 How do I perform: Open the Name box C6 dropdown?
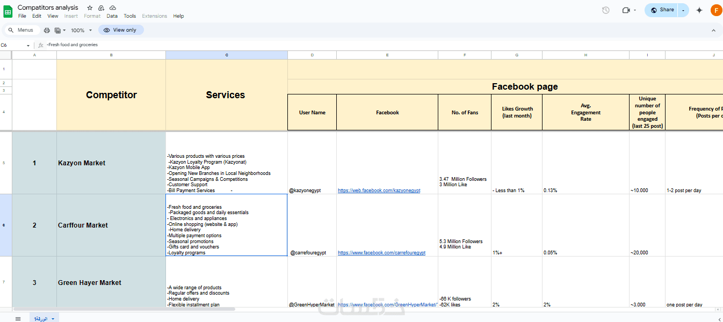pos(28,45)
